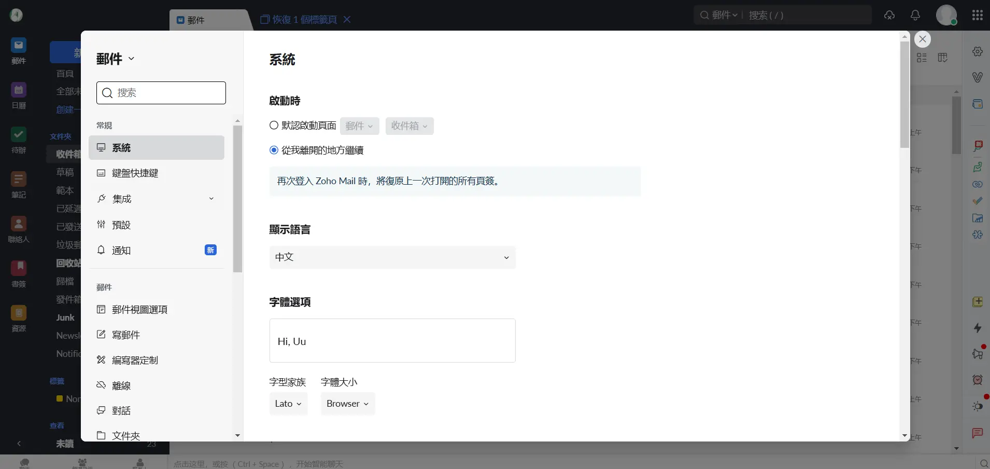Select 從我離開的地方繼續 radio option

pyautogui.click(x=274, y=150)
